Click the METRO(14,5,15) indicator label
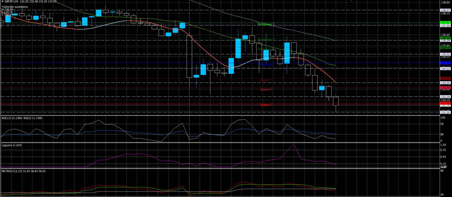This screenshot has height=197, width=452. pos(24,171)
